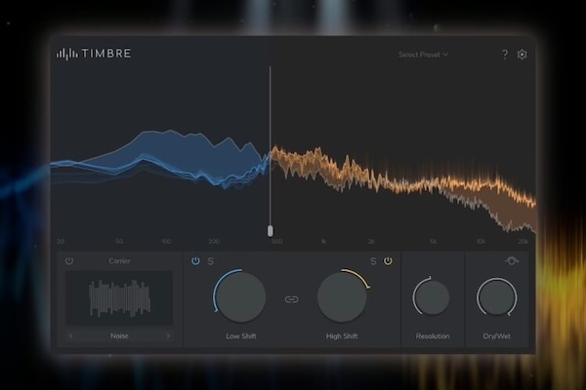Image resolution: width=586 pixels, height=390 pixels.
Task: Click the 500 frequency axis label
Action: coord(276,242)
